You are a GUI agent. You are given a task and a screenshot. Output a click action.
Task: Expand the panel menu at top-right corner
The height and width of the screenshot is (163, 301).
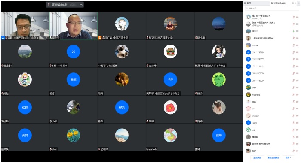[298, 3]
